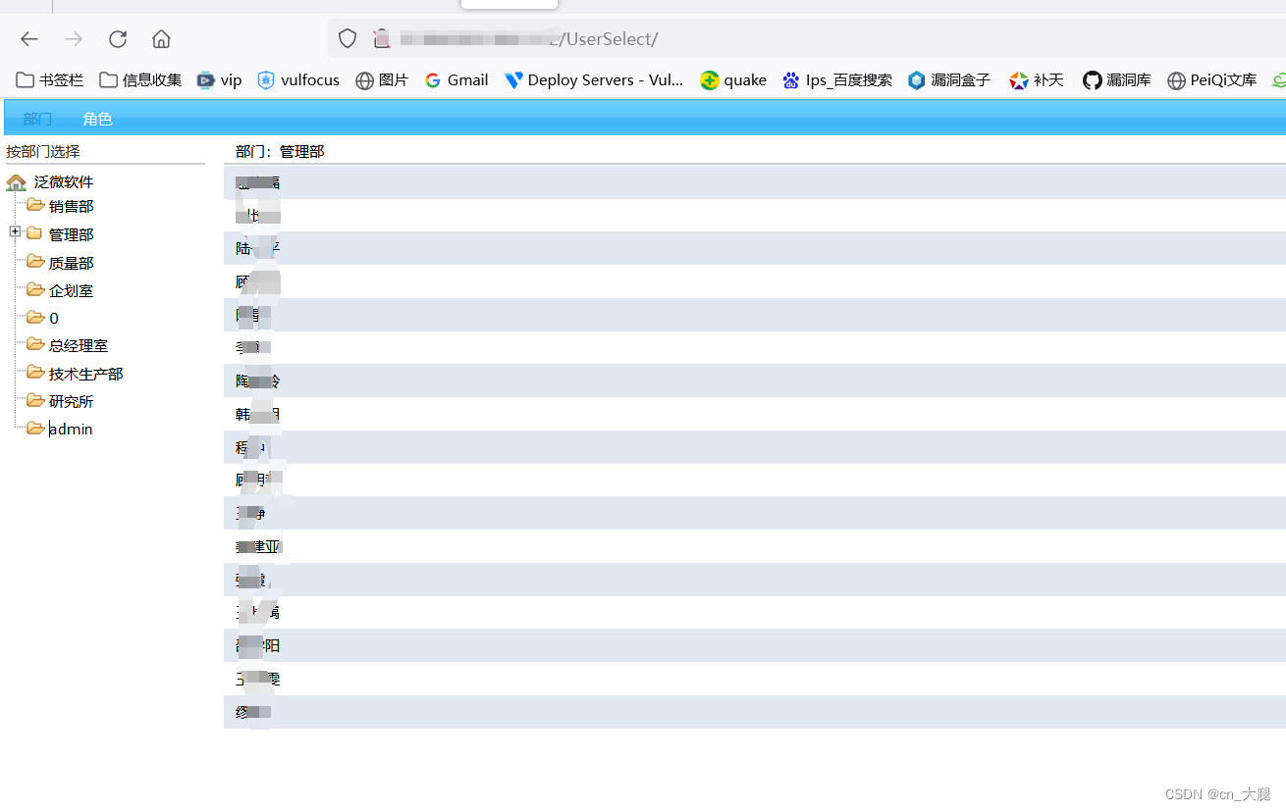Open the Gmail bookmark
This screenshot has height=811, width=1286.
tap(456, 80)
